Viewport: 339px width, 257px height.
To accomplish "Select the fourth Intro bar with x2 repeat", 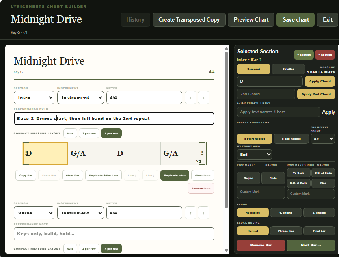I will [x=184, y=153].
